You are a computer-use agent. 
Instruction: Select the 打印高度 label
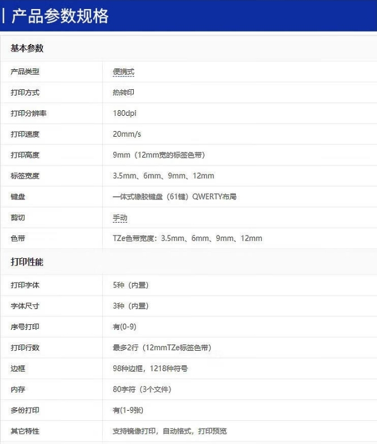(x=25, y=155)
